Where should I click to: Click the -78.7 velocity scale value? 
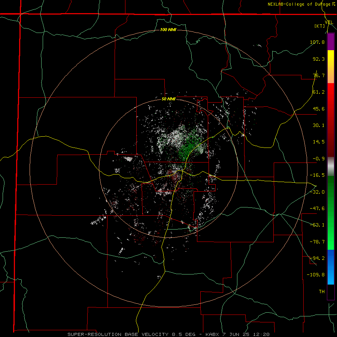pyautogui.click(x=317, y=242)
